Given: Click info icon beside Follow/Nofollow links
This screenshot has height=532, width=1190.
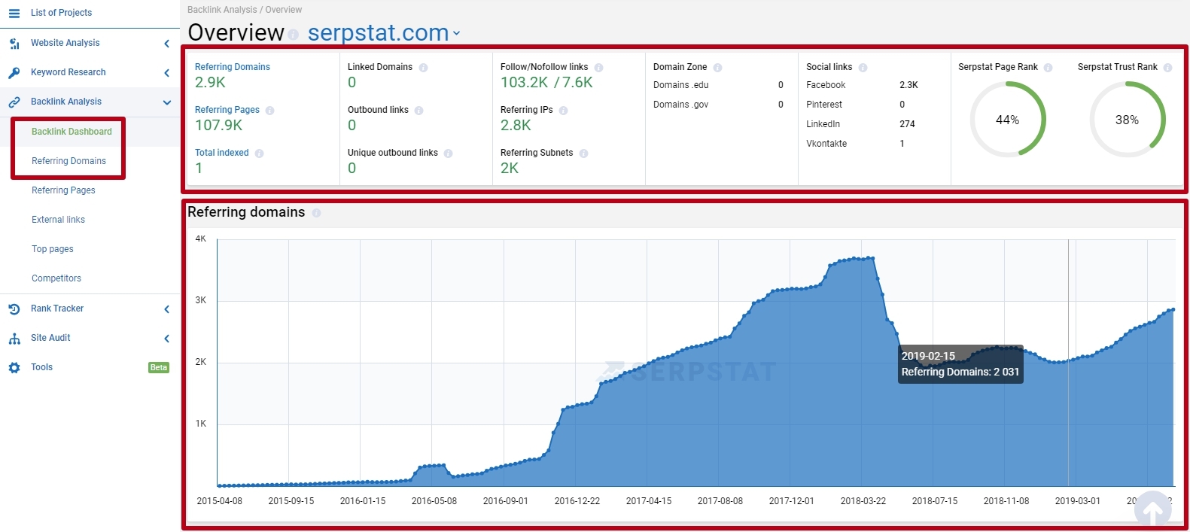Looking at the screenshot, I should [x=598, y=68].
